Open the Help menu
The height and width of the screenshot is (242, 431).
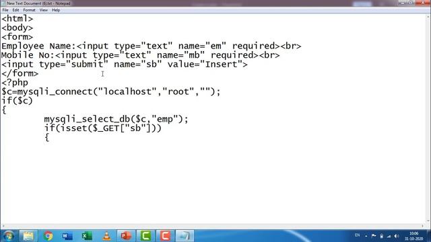(x=56, y=10)
